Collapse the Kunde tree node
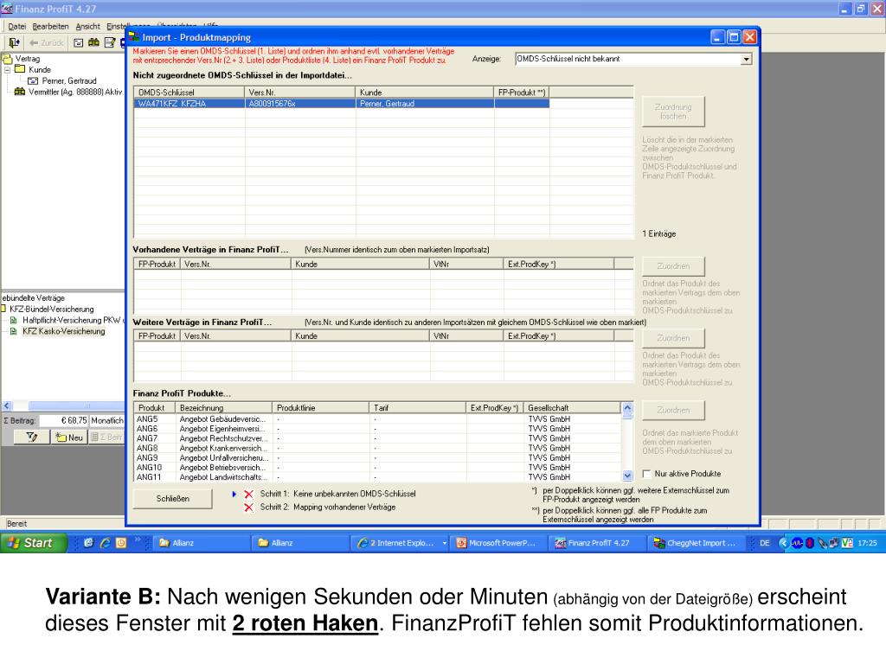Image resolution: width=886 pixels, height=664 pixels. click(x=7, y=69)
